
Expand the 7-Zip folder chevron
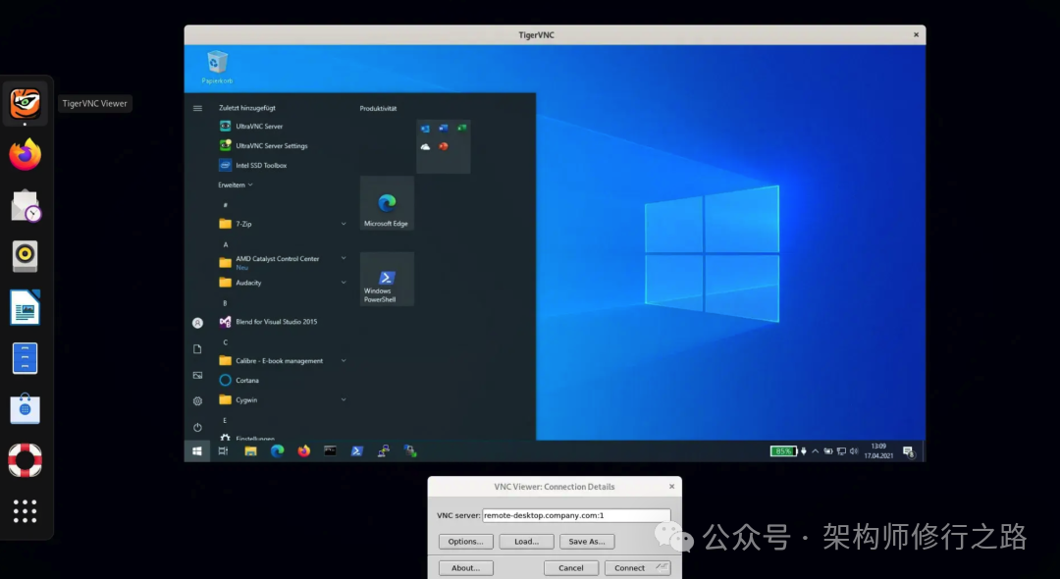pos(344,224)
